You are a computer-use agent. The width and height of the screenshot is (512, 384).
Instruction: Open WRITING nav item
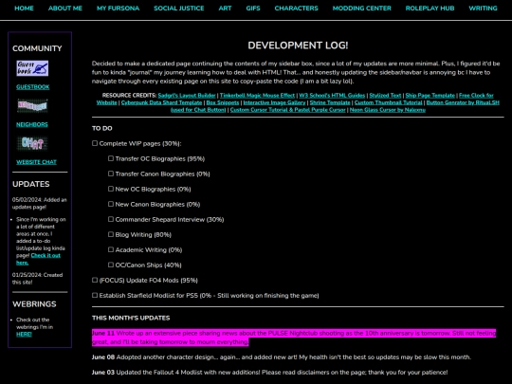483,9
